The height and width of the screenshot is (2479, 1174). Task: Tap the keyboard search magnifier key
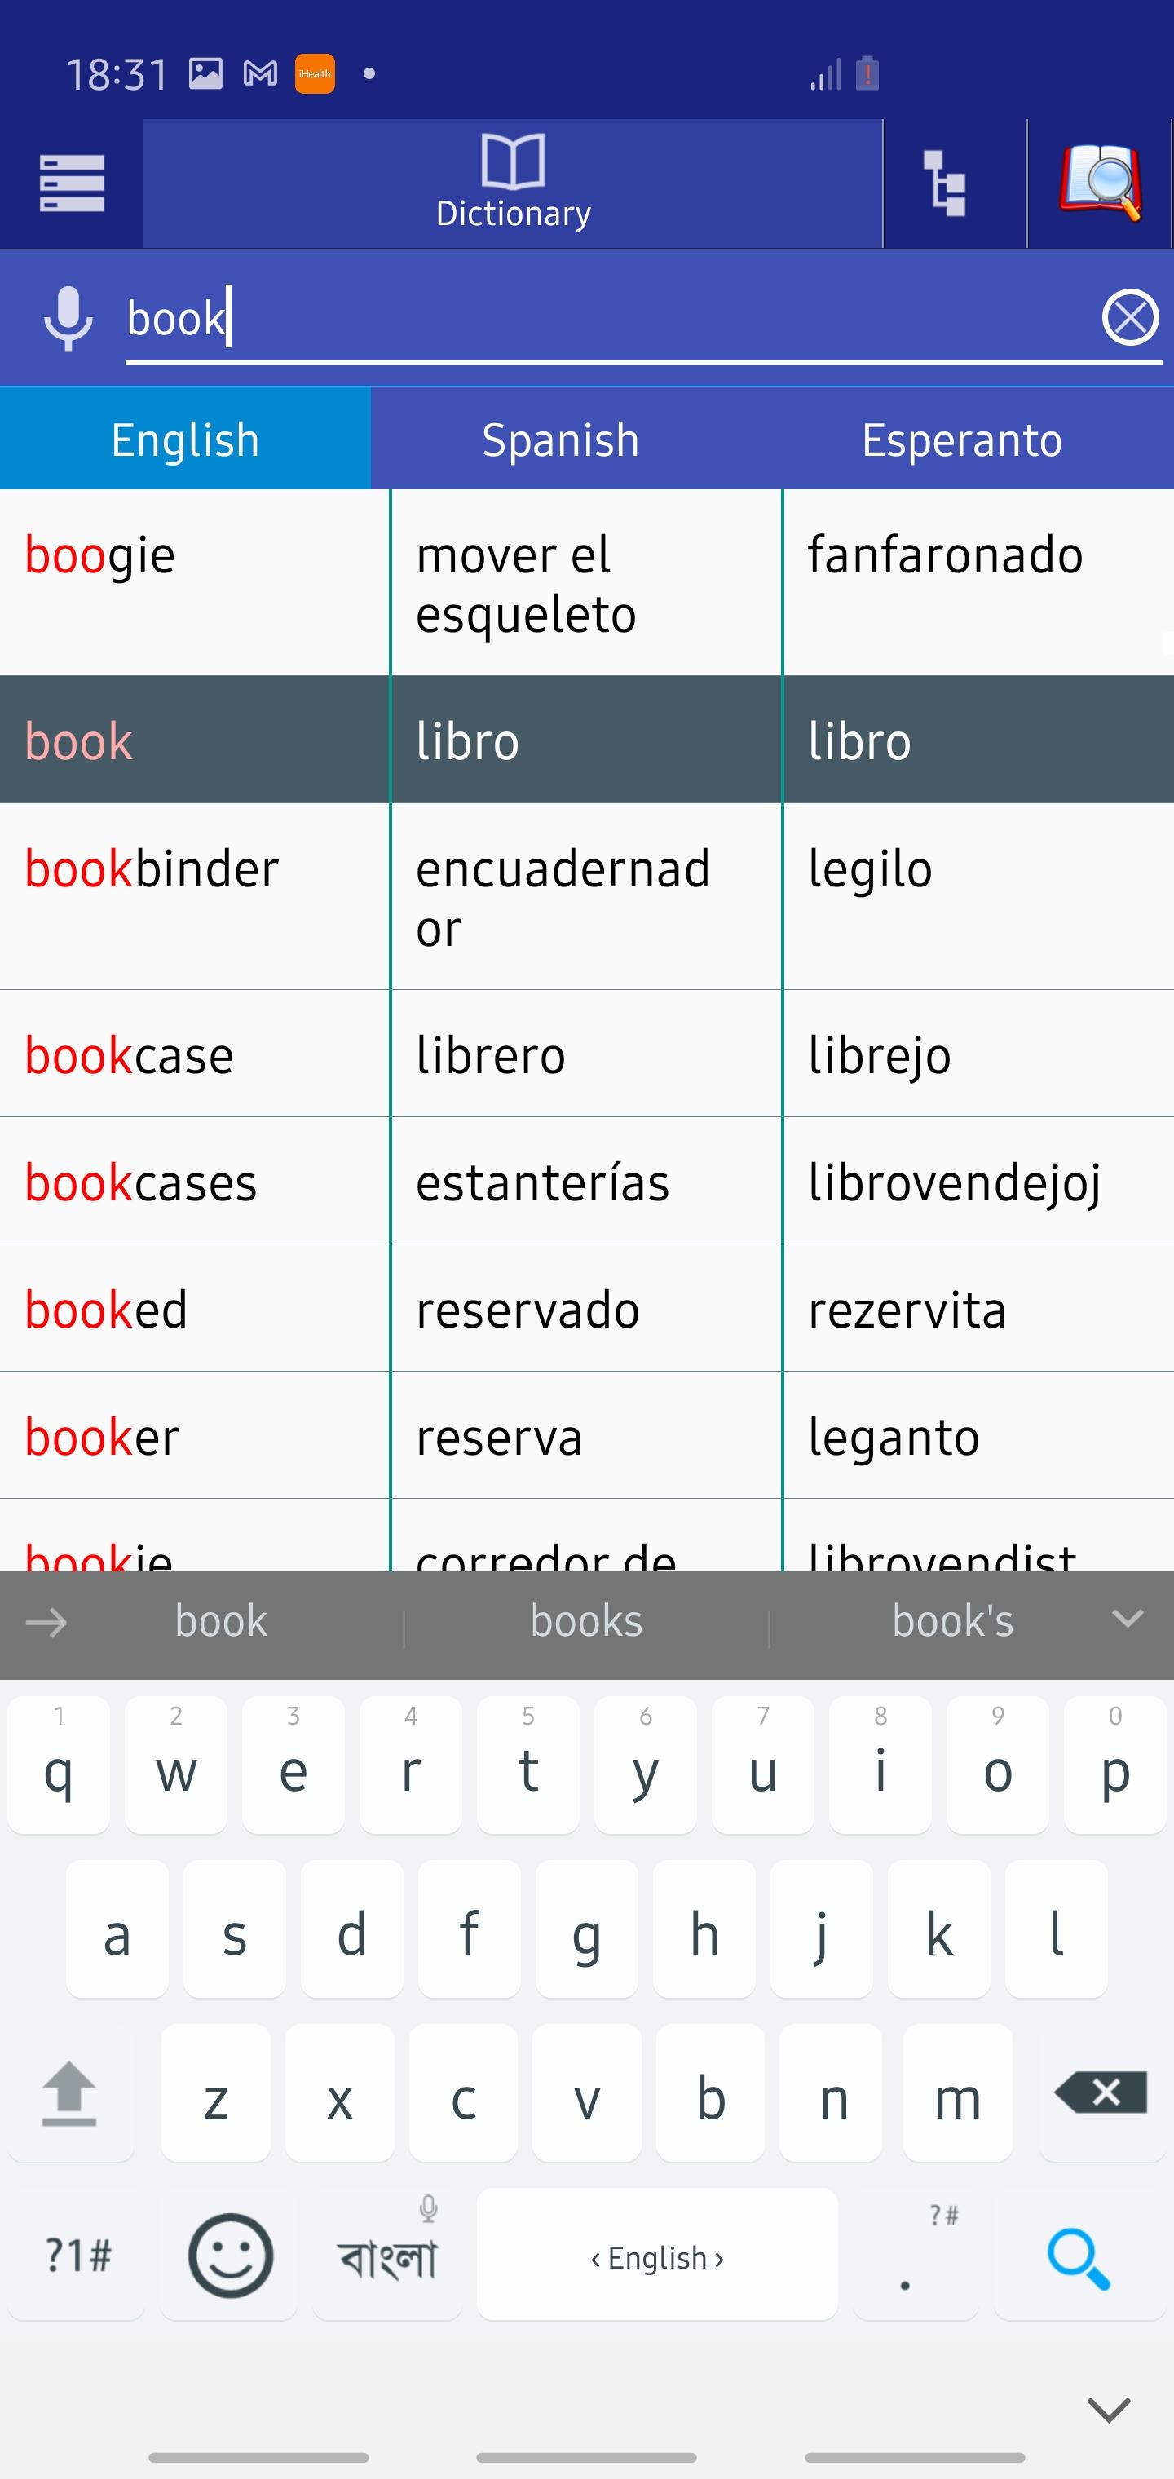[x=1079, y=2256]
